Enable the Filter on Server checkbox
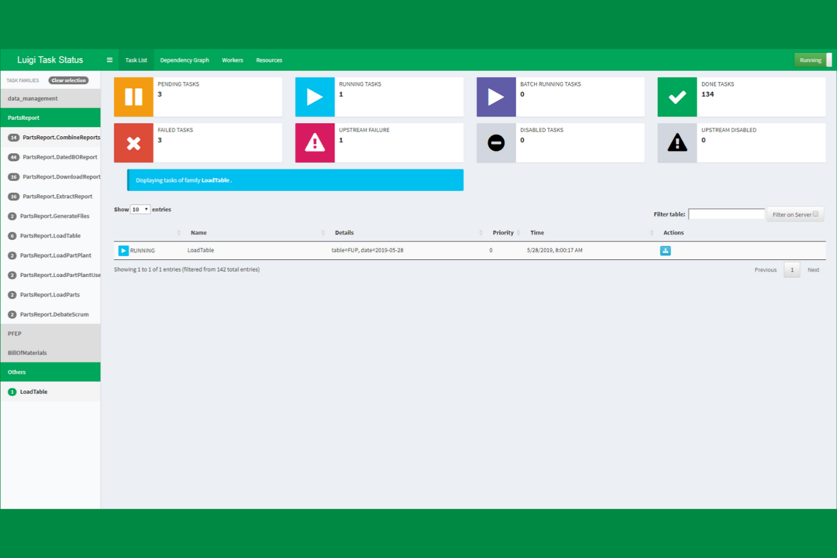This screenshot has width=837, height=558. tap(816, 214)
